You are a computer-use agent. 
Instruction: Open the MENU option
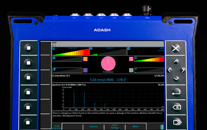coord(135,127)
